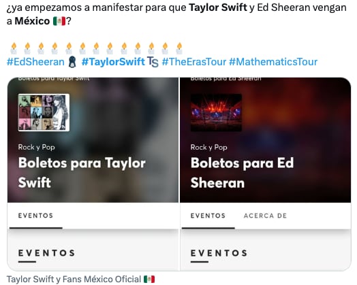Follow the #TheErasTour hashtag link
This screenshot has height=285, width=357.
pos(194,62)
